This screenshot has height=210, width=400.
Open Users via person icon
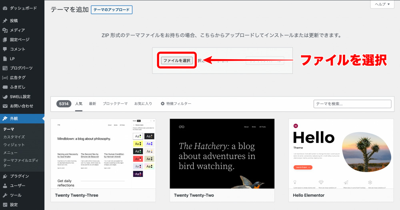click(x=5, y=186)
